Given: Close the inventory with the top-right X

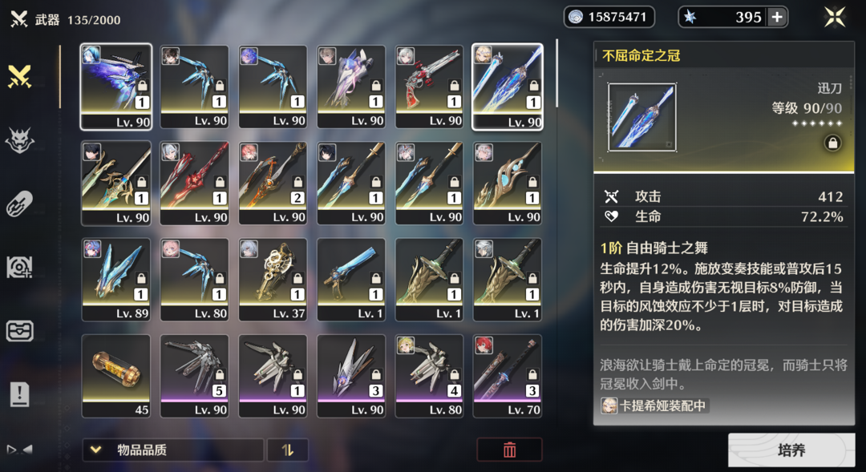Looking at the screenshot, I should click(x=835, y=17).
